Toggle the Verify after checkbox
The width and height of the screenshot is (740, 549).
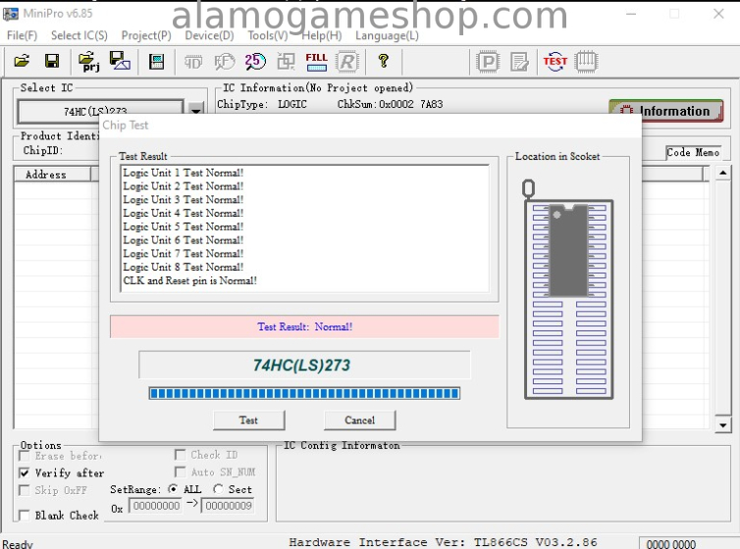click(25, 473)
